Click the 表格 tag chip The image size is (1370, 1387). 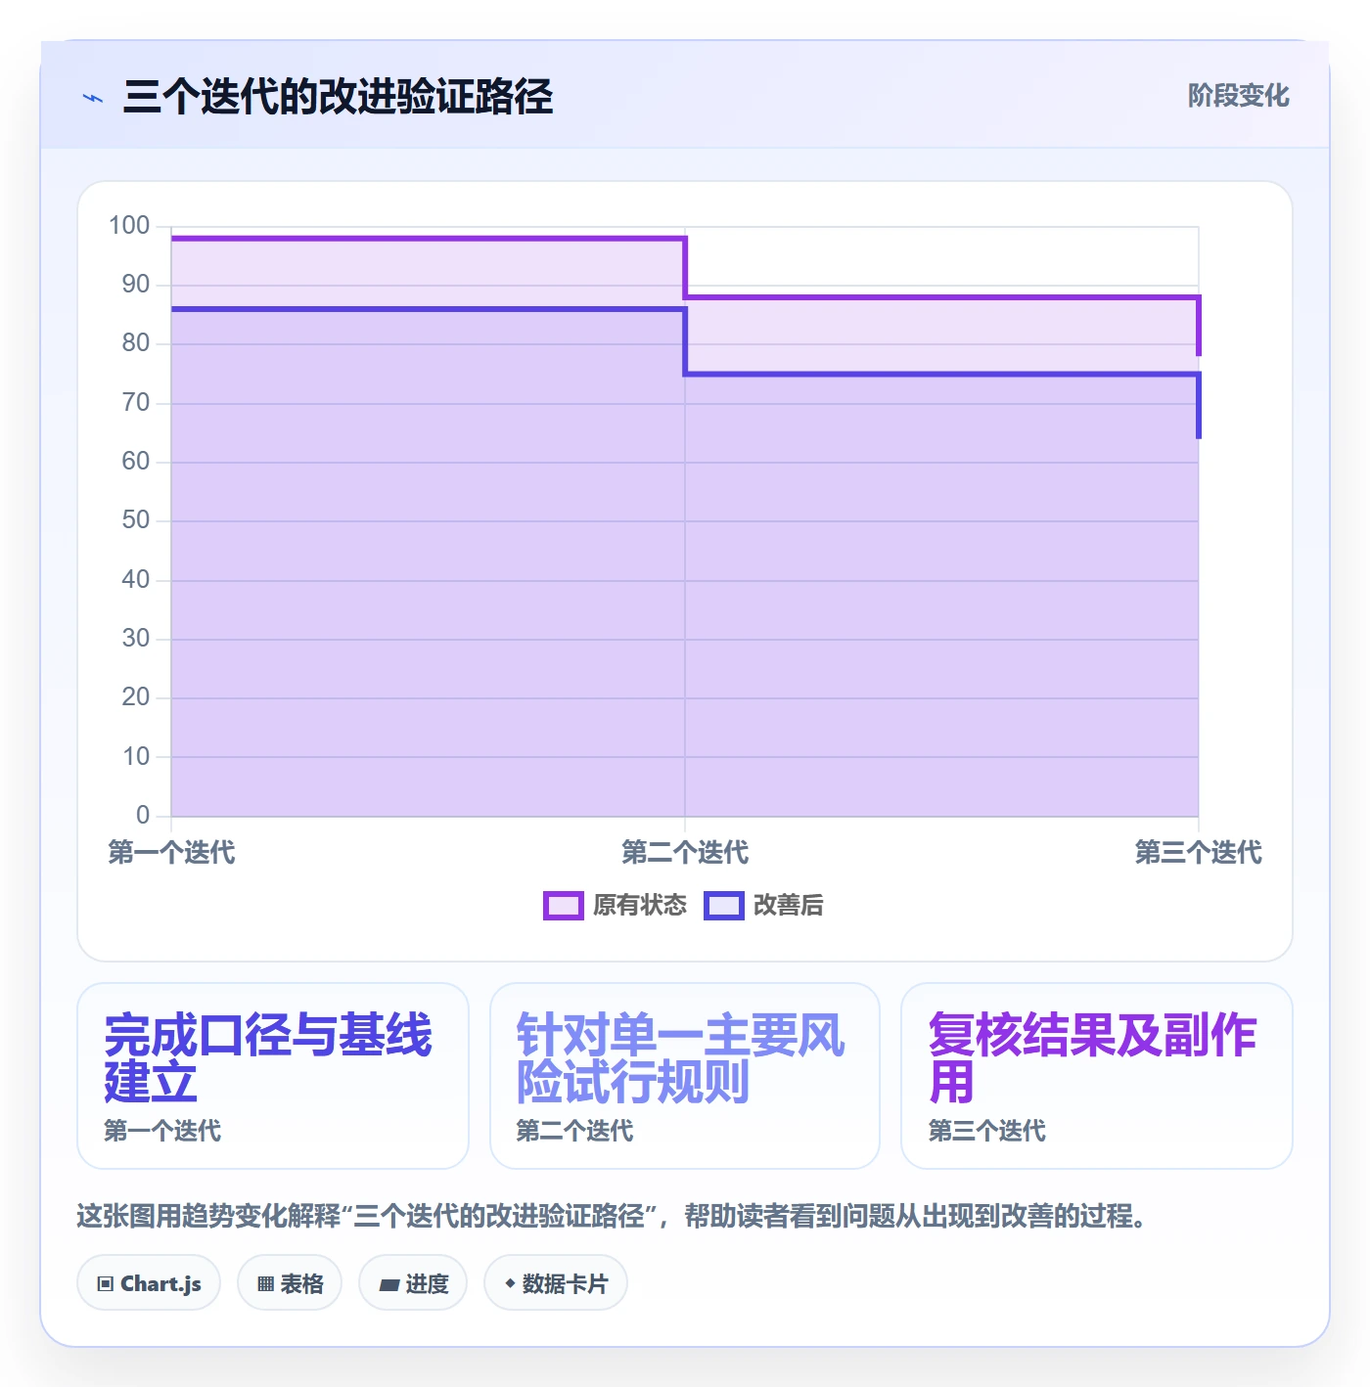[x=290, y=1283]
